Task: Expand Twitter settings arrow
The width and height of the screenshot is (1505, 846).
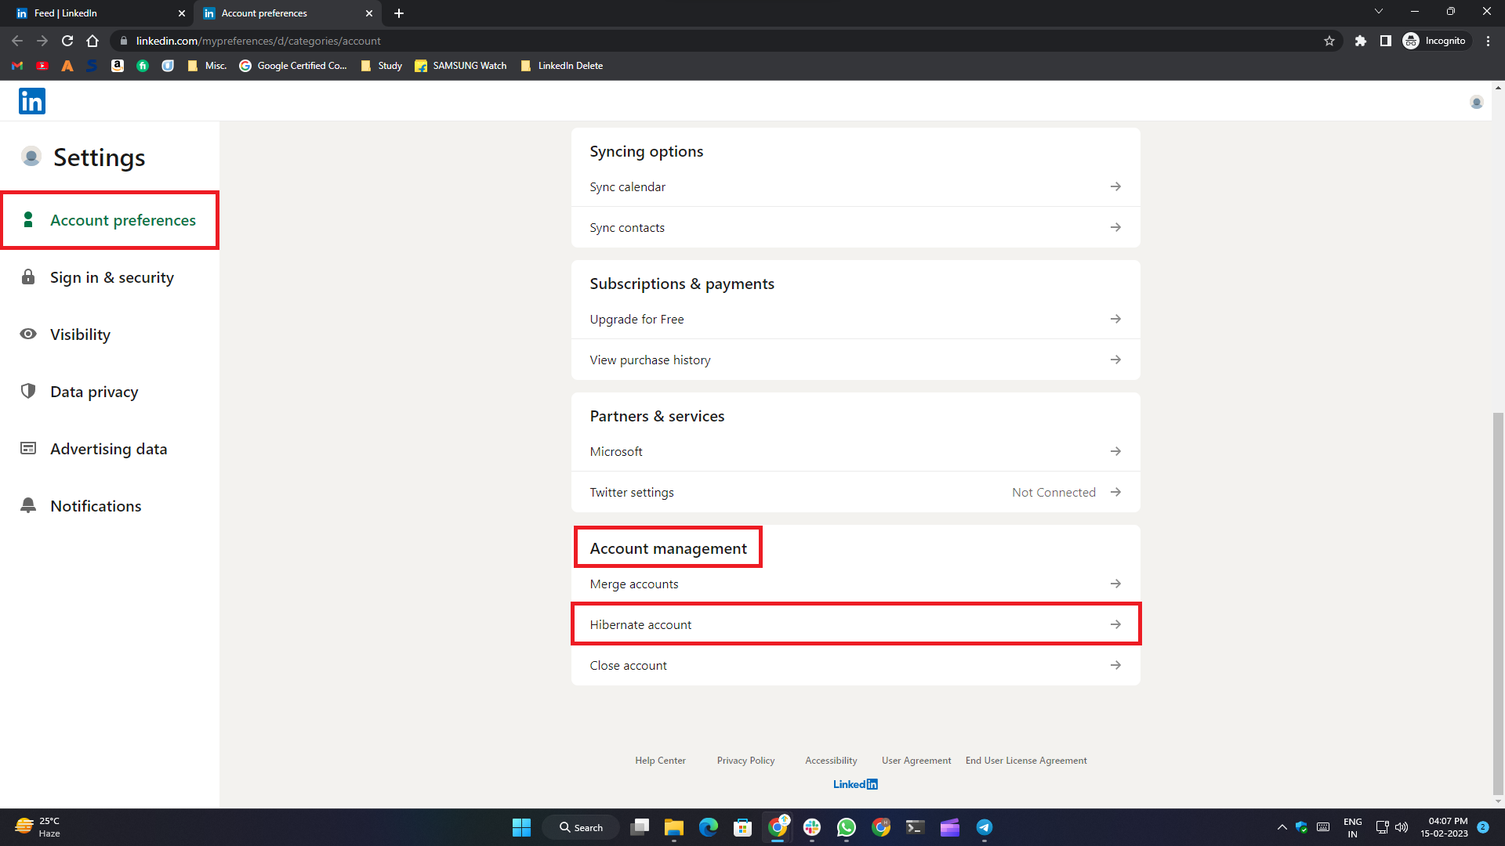Action: [1115, 492]
